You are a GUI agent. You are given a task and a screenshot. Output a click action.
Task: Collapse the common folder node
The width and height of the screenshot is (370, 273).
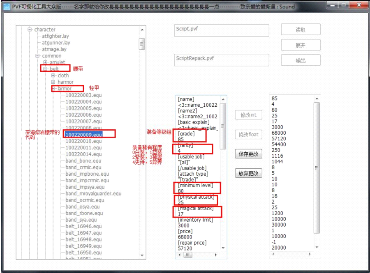(x=37, y=56)
